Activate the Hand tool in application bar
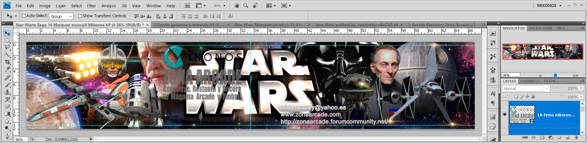The height and width of the screenshot is (143, 587). coord(237,6)
